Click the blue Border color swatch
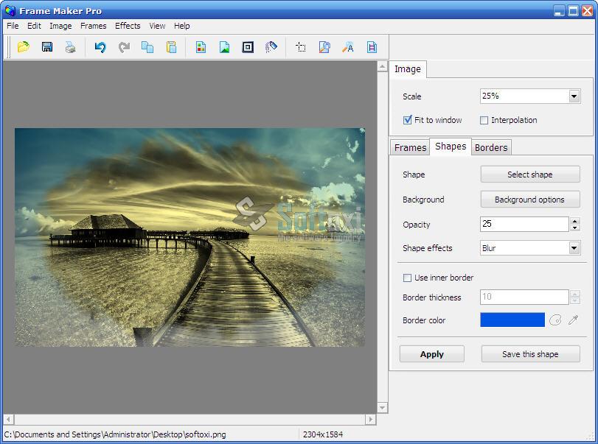This screenshot has height=444, width=598. (512, 320)
